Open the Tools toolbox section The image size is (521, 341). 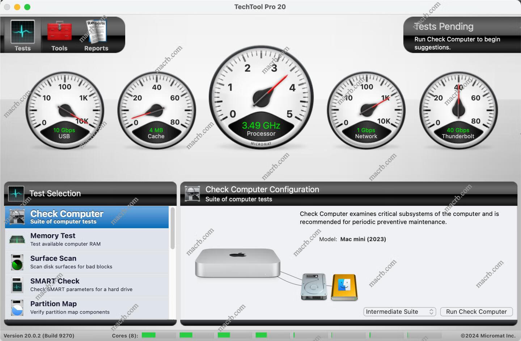(x=59, y=35)
